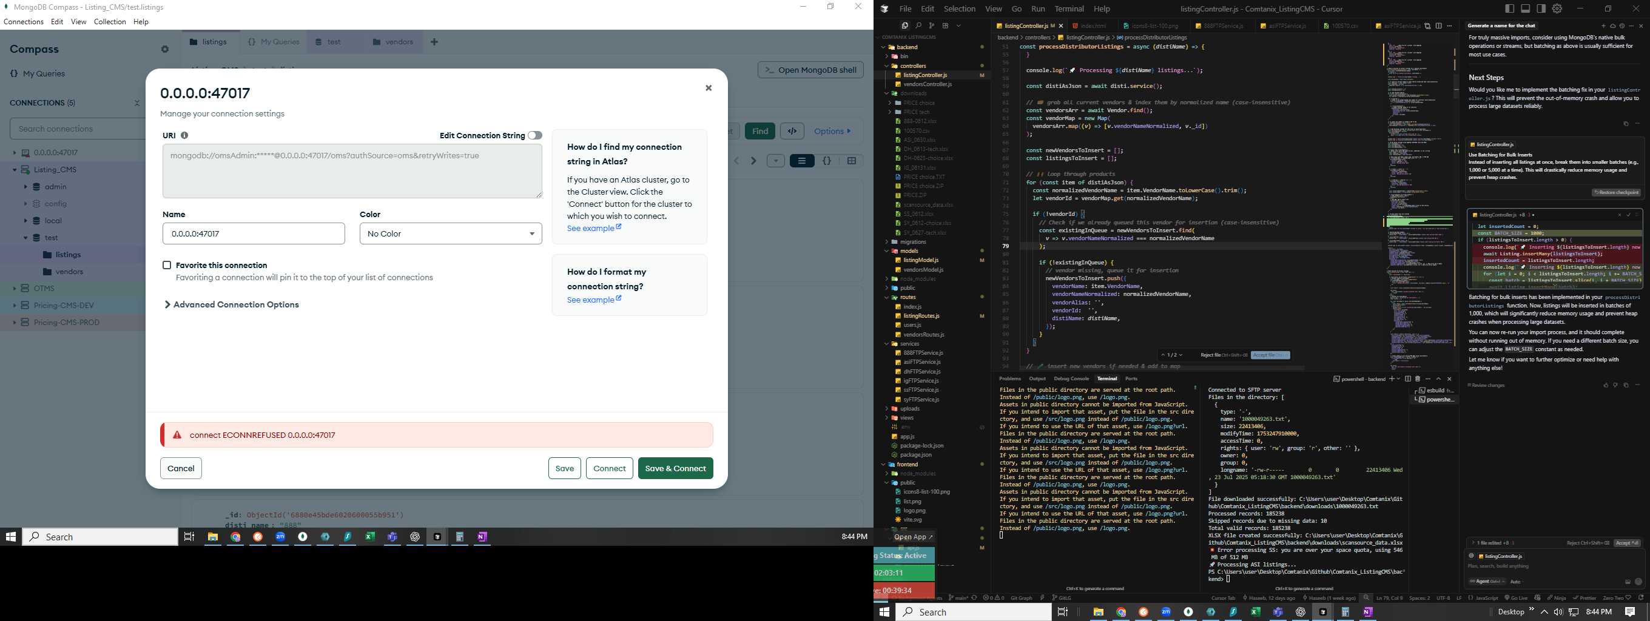Switch to the vendors tab in Compass

pos(392,42)
